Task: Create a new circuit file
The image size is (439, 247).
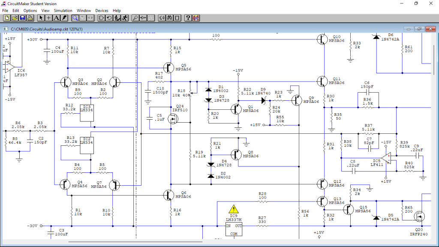Action: [x=6, y=18]
